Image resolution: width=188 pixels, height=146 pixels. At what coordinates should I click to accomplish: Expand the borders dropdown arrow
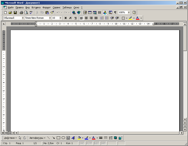pyautogui.click(x=127, y=18)
